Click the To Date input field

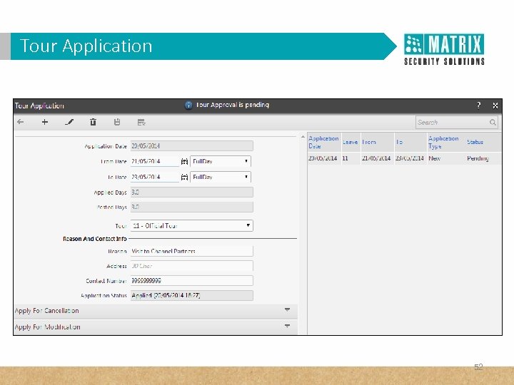(155, 177)
